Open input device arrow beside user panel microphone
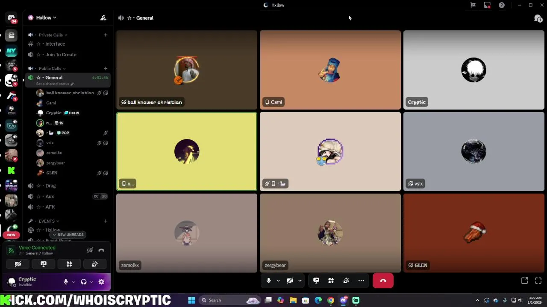Viewport: 547px width, 307px height. tap(74, 282)
